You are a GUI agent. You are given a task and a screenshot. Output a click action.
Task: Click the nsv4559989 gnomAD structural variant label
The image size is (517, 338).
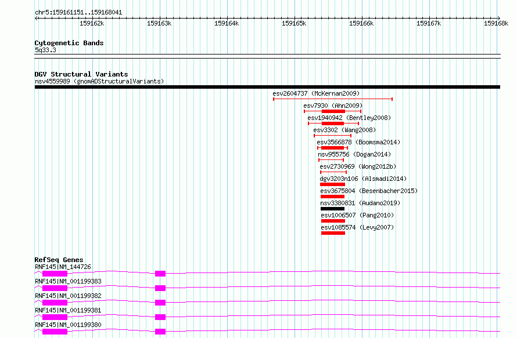[99, 81]
